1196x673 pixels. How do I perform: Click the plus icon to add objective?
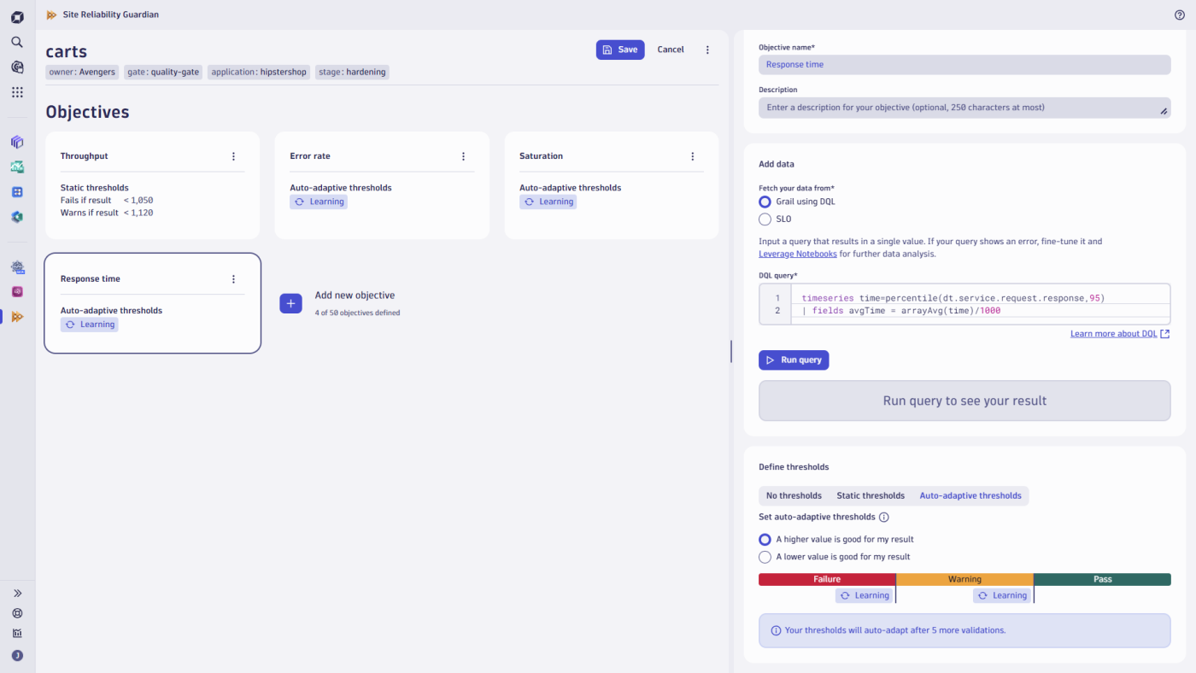[290, 303]
